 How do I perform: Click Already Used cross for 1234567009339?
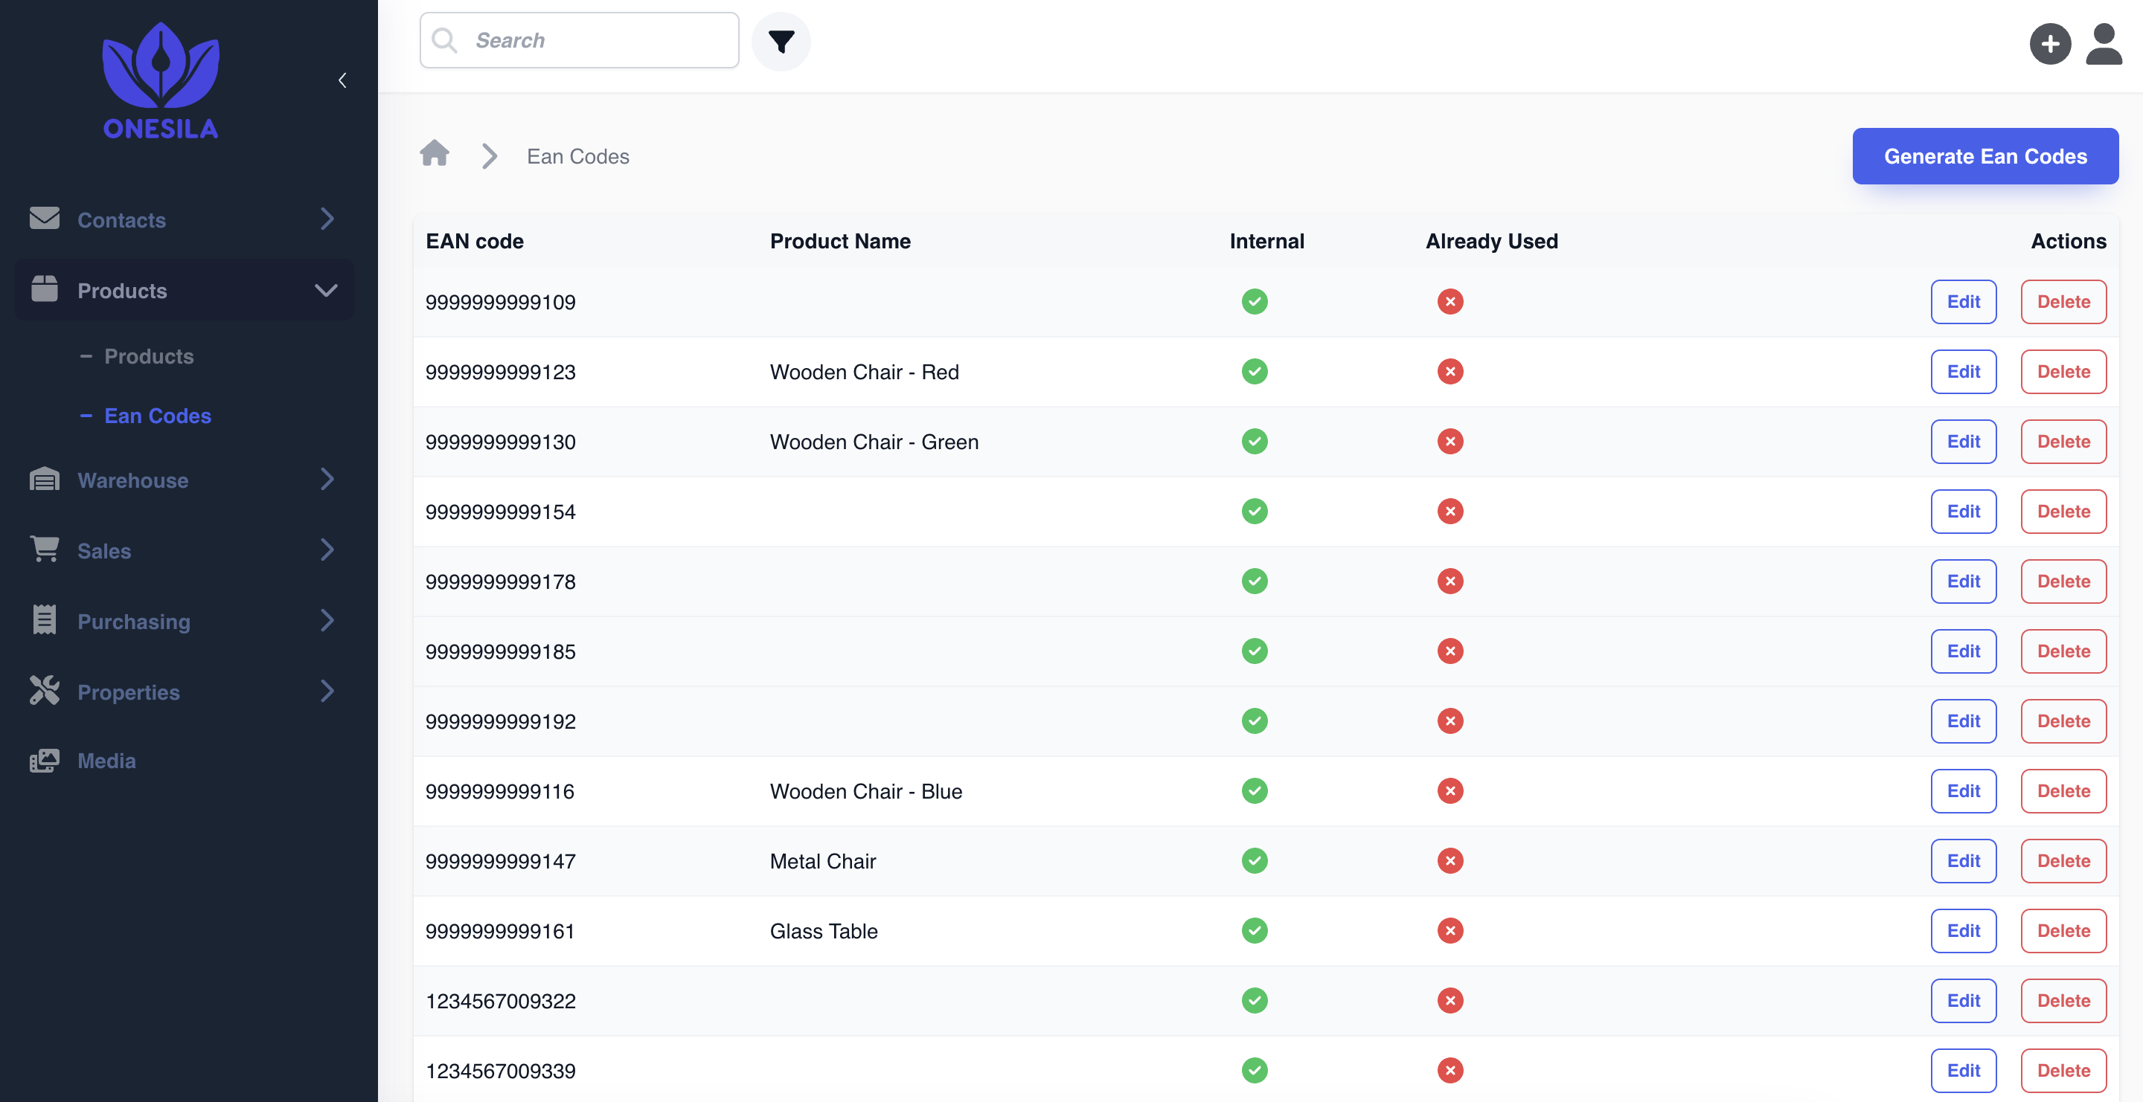point(1450,1071)
